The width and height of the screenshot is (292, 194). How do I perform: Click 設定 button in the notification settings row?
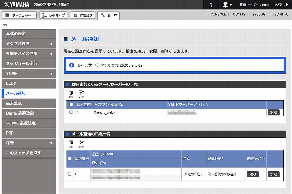click(x=273, y=174)
